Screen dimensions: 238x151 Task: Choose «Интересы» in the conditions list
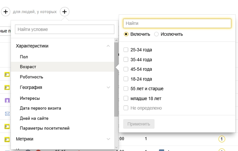(30, 98)
